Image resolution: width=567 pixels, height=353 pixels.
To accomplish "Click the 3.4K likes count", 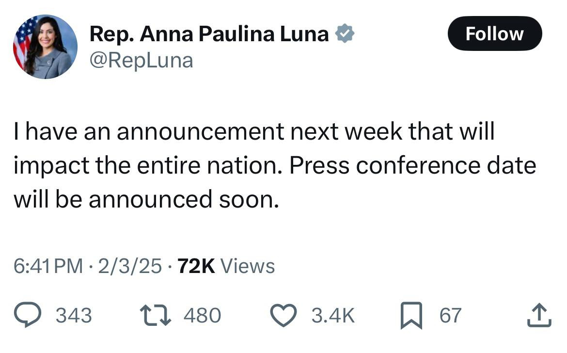I will 332,316.
